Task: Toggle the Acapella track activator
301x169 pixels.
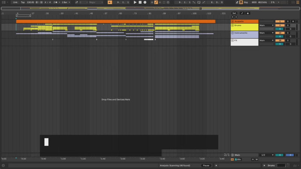Action: pyautogui.click(x=280, y=21)
